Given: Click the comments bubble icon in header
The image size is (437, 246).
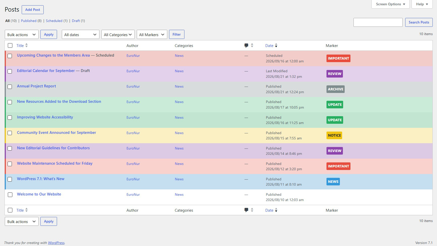Looking at the screenshot, I should pyautogui.click(x=246, y=45).
